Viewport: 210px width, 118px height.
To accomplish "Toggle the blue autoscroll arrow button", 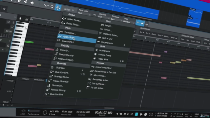I will [142, 23].
